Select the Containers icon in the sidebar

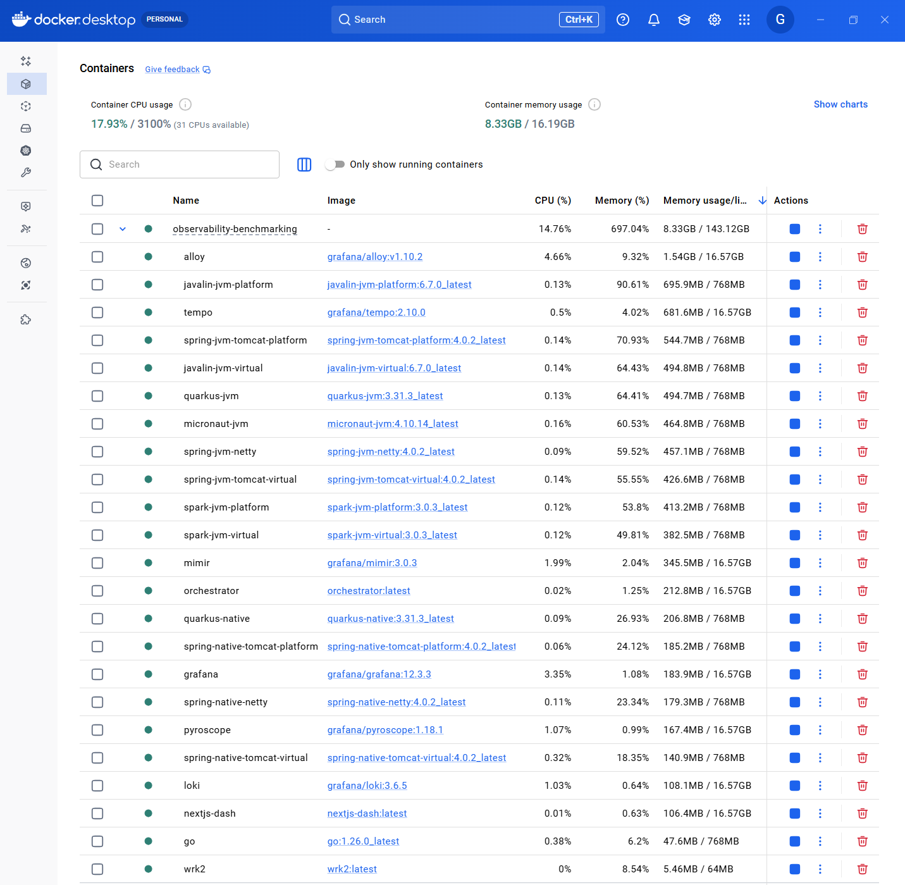tap(26, 84)
